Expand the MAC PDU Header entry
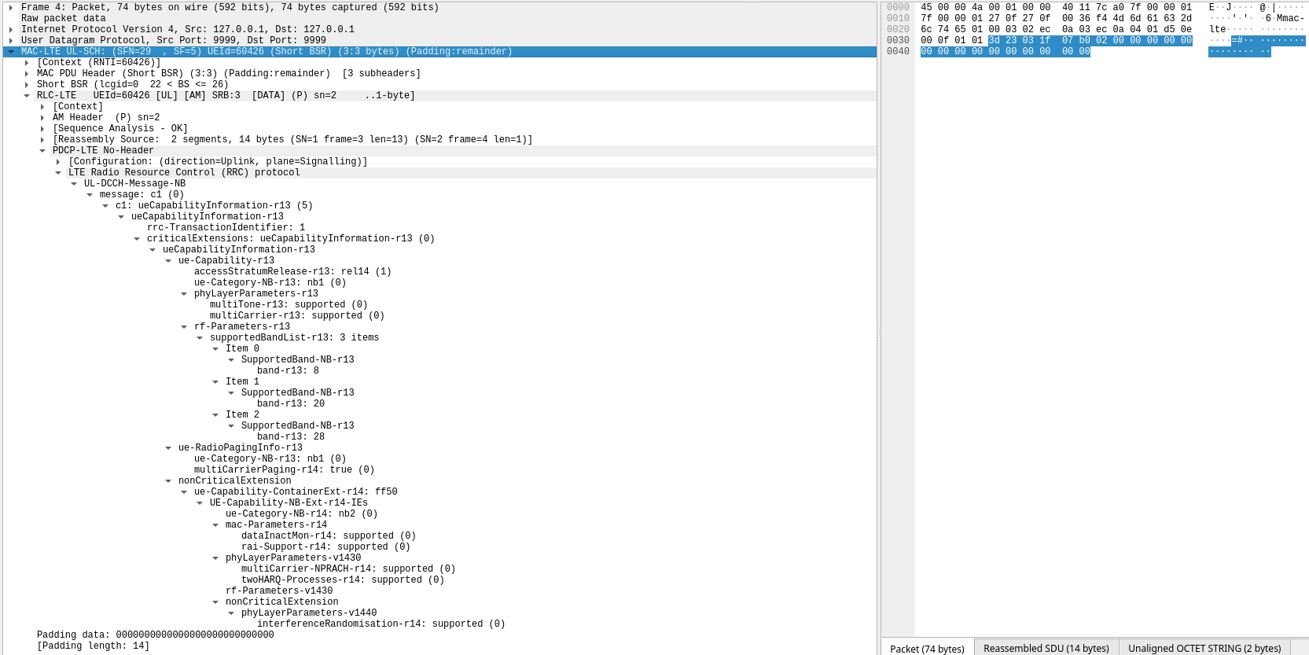This screenshot has width=1309, height=655. pyautogui.click(x=27, y=74)
